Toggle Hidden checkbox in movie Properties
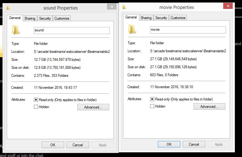The width and height of the screenshot is (242, 157). click(x=152, y=106)
